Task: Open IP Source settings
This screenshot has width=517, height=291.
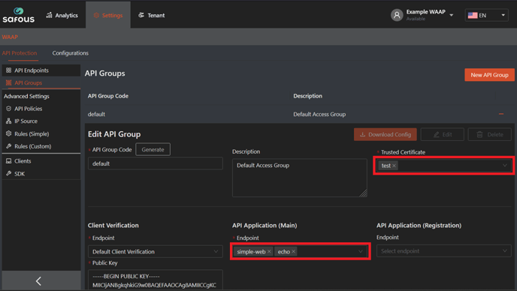Action: (x=26, y=121)
